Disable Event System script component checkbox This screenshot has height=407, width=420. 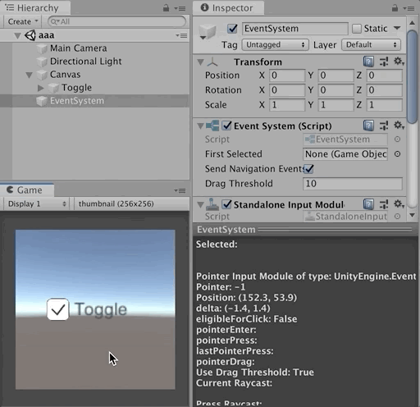click(226, 126)
